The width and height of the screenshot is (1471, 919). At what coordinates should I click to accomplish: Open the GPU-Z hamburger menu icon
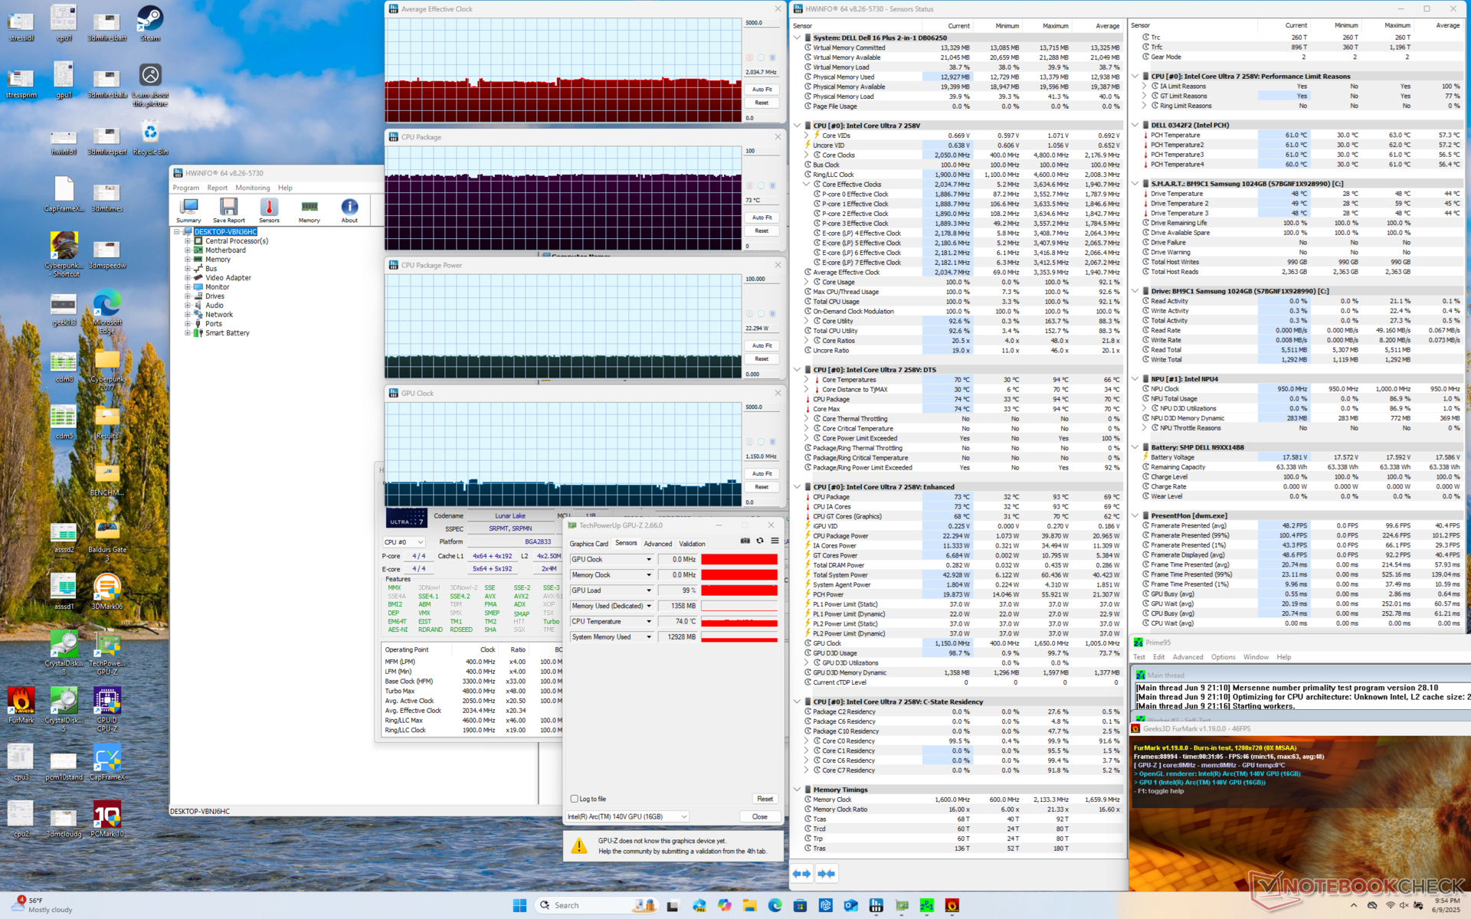[775, 541]
